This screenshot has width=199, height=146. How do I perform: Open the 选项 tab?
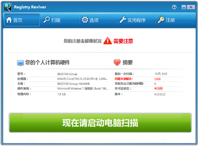98,20
